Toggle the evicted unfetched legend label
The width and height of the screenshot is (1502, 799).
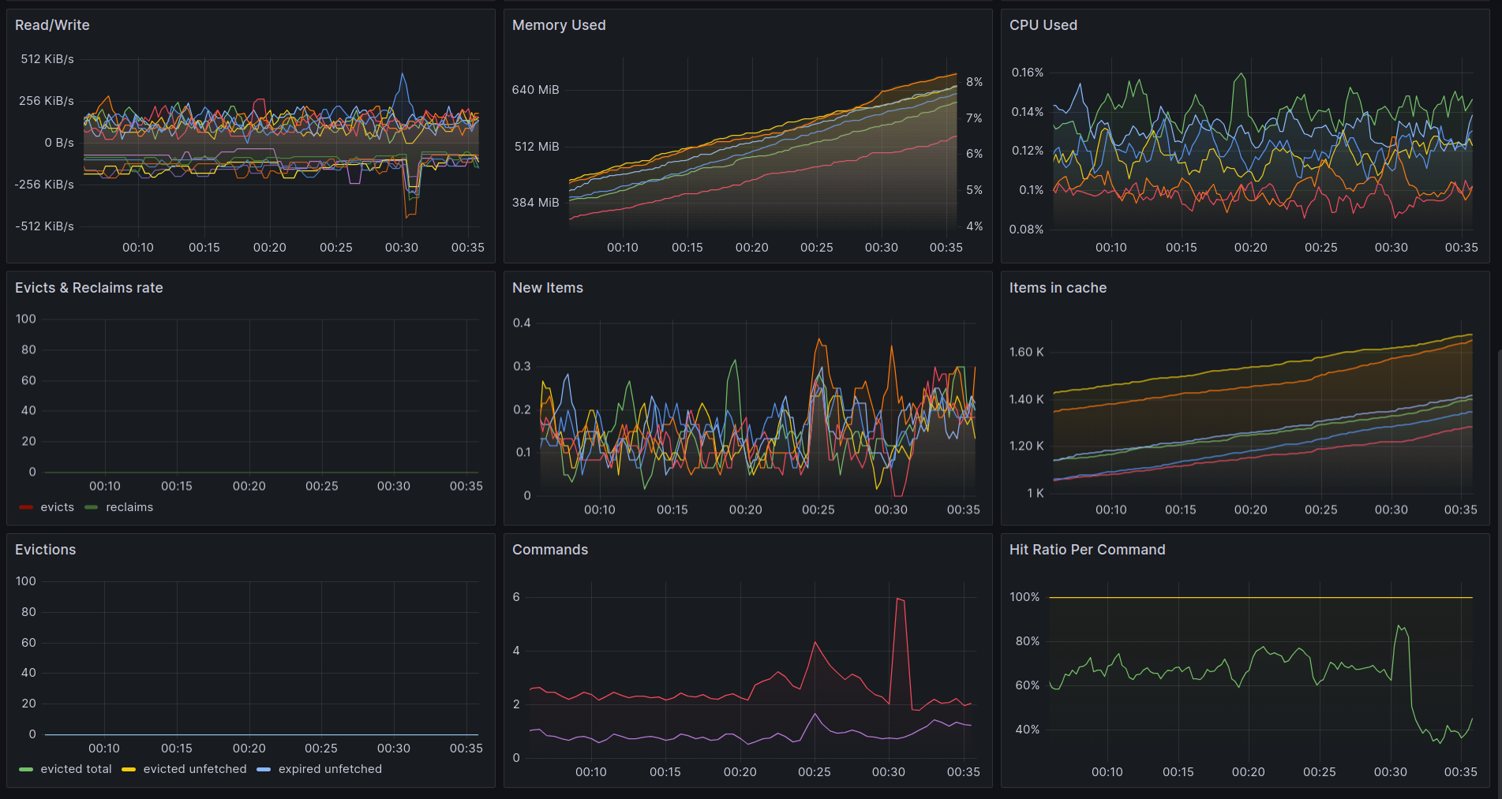(195, 769)
